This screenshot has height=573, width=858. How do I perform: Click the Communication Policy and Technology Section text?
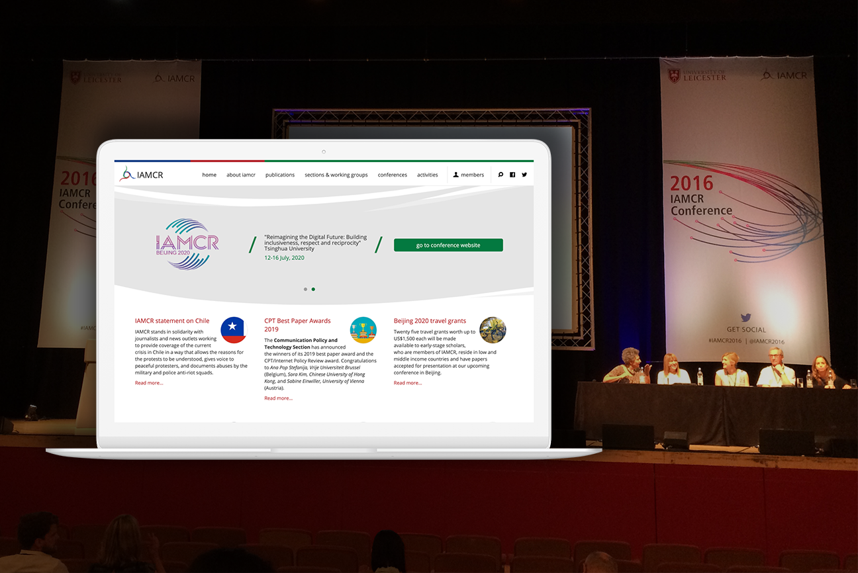pyautogui.click(x=301, y=343)
